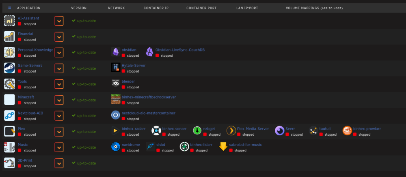
Task: Click the Container IP column header
Action: pyautogui.click(x=156, y=8)
